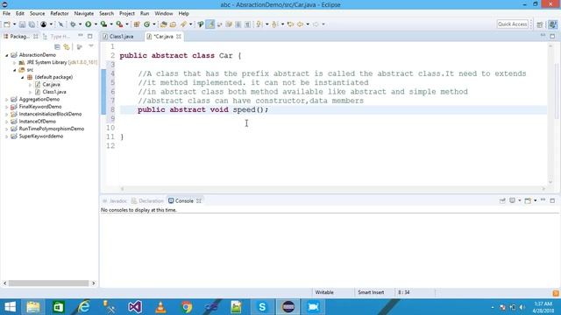Open the Run button dropdown arrow
The height and width of the screenshot is (315, 561).
point(96,24)
